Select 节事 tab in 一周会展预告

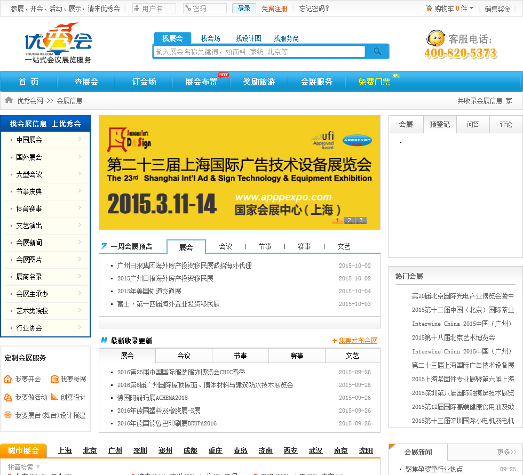click(x=265, y=246)
